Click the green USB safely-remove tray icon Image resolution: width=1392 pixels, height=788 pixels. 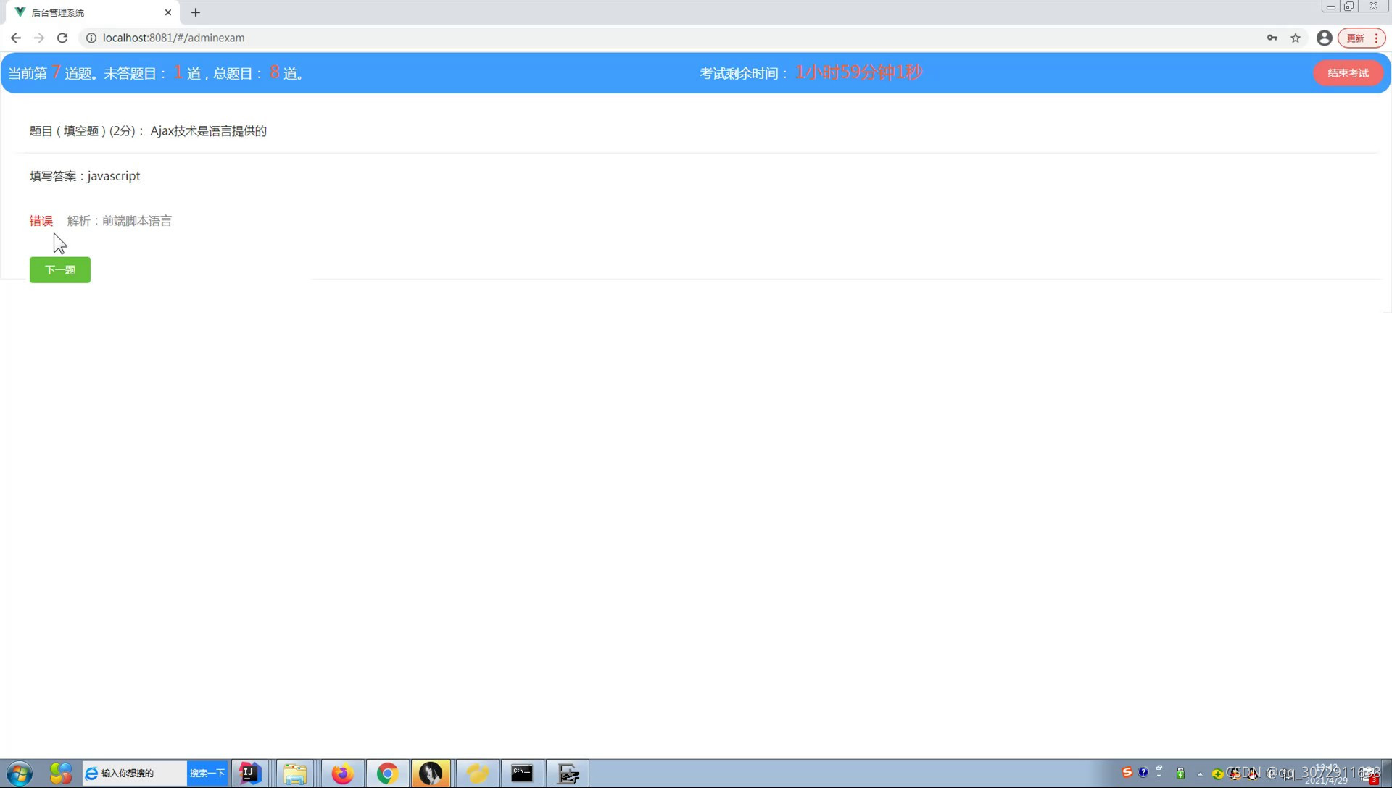coord(1180,774)
